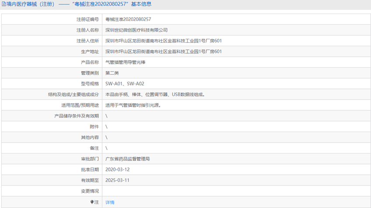This screenshot has height=208, width=371.
Task: Click the 管理类别 label
Action: click(x=90, y=73)
